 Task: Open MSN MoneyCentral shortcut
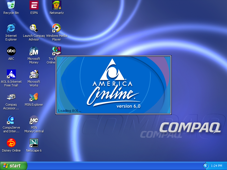click(x=34, y=120)
